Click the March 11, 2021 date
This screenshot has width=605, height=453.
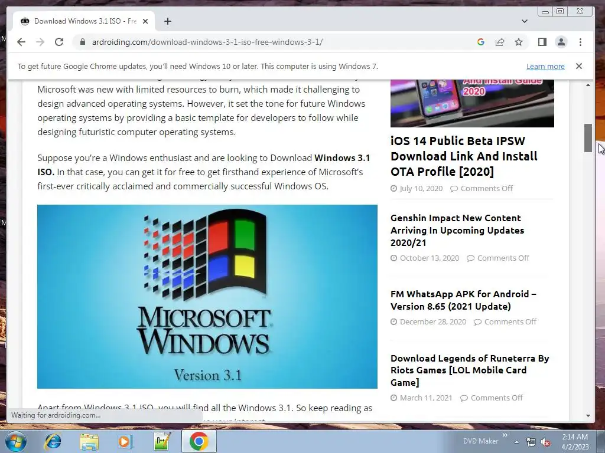coord(426,398)
